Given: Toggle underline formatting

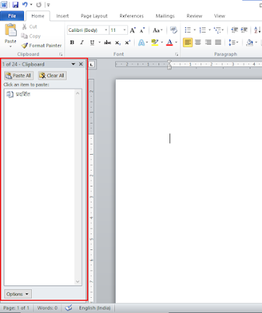Looking at the screenshot, I should click(92, 43).
